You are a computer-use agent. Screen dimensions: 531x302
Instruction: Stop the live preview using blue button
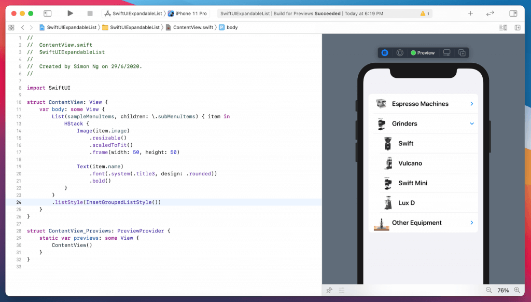click(x=385, y=53)
